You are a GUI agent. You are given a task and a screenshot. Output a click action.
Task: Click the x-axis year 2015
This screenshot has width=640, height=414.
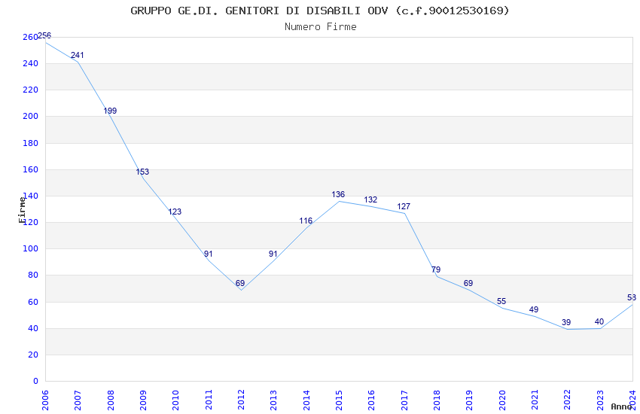click(339, 400)
